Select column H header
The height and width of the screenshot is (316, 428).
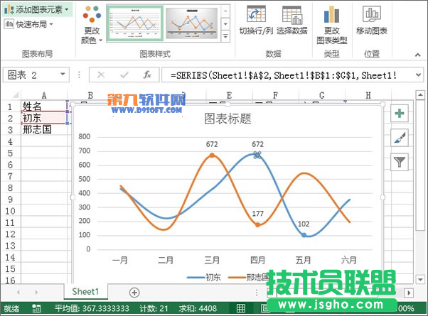pos(368,95)
